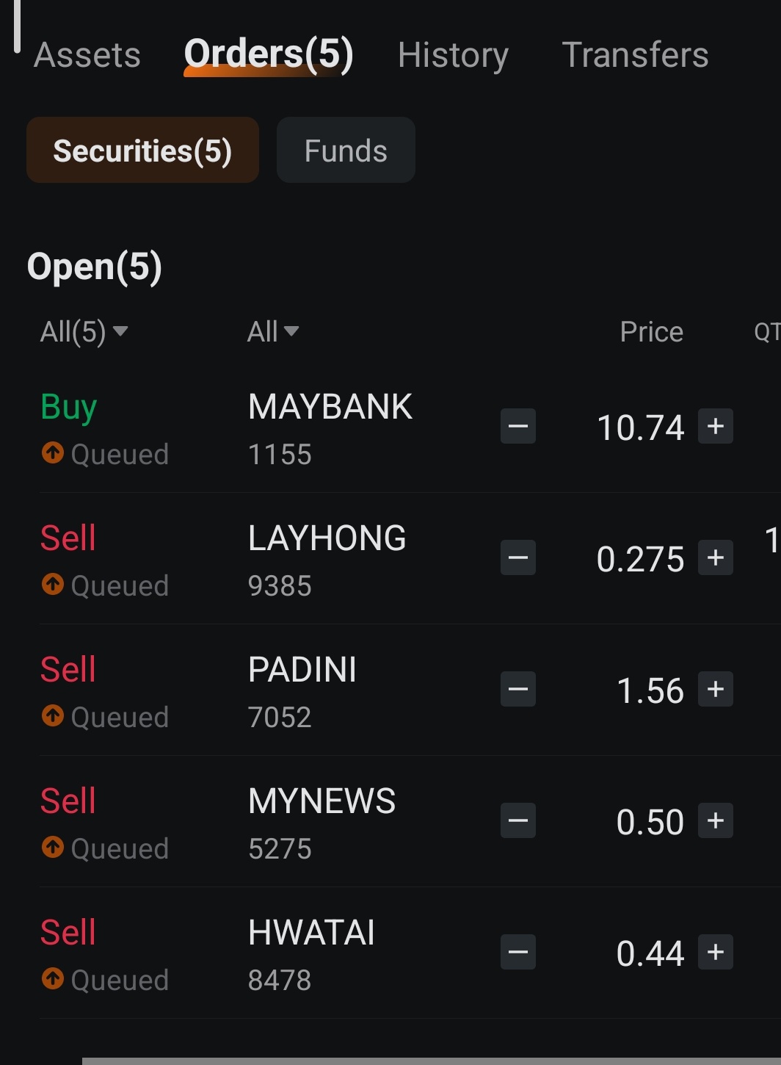
Task: Tap the queued status icon for MAYBANK
Action: [53, 452]
